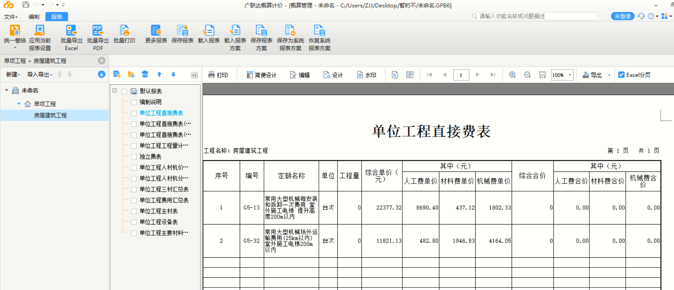Image resolution: width=674 pixels, height=290 pixels.
Task: Click the search box for function names
Action: (534, 16)
